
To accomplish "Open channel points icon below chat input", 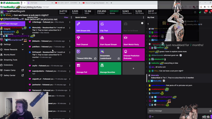I will (x=150, y=117).
